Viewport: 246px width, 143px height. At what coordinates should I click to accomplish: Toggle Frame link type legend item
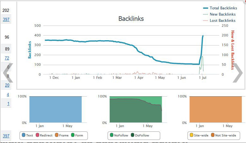tap(62, 135)
